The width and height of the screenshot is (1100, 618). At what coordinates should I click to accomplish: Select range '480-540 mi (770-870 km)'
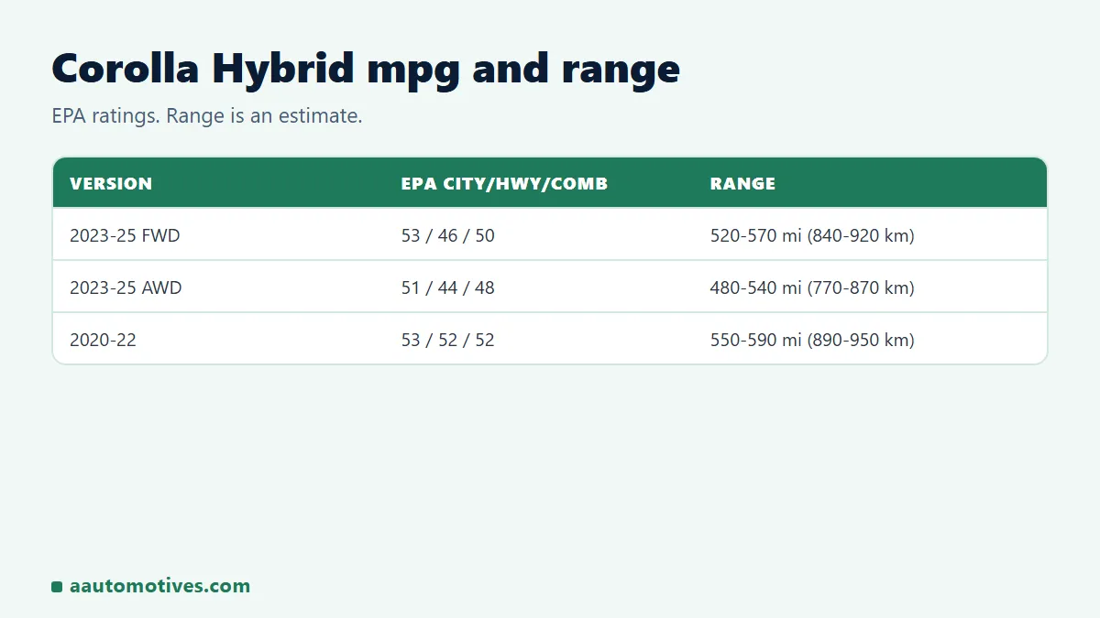click(812, 287)
